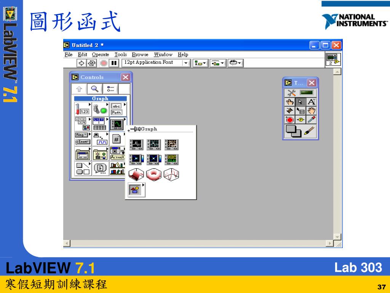
Task: Open the Tools menu
Action: [121, 55]
